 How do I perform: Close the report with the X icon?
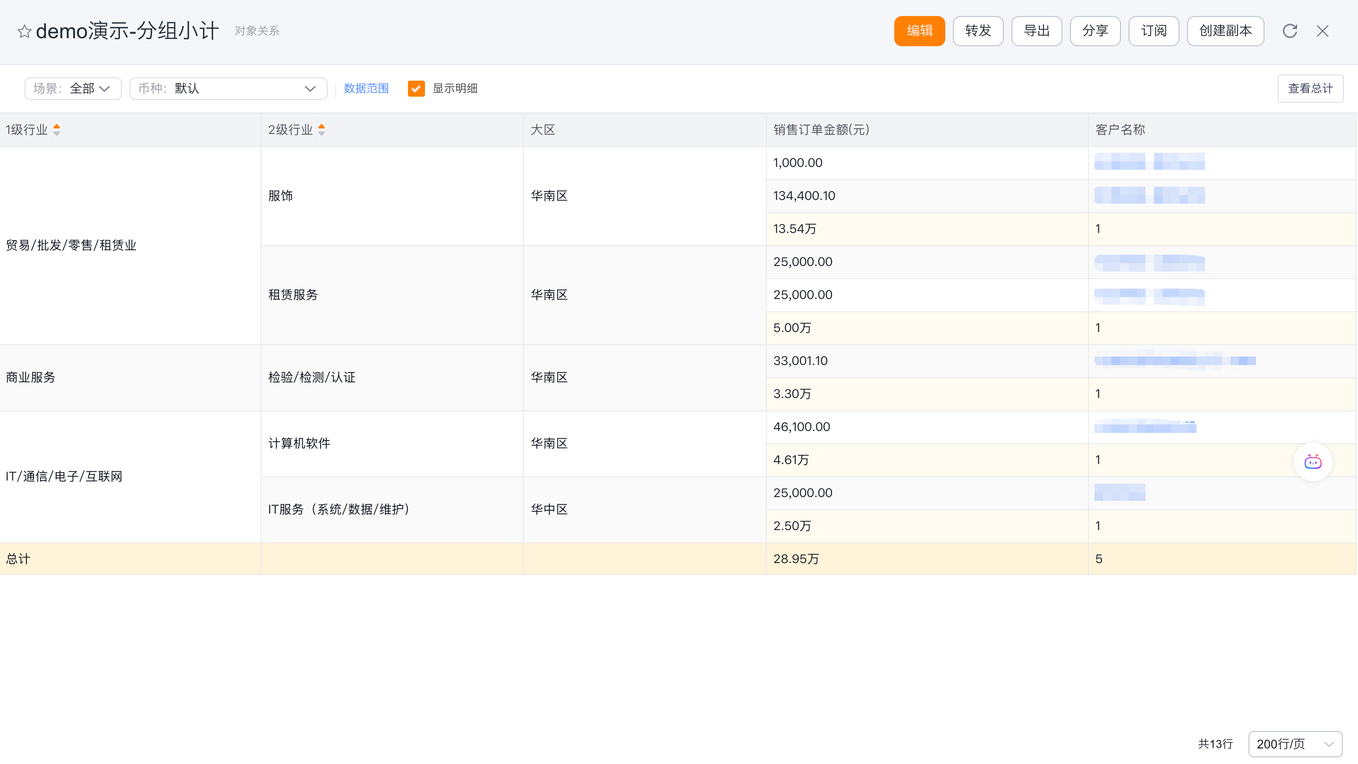(1322, 31)
